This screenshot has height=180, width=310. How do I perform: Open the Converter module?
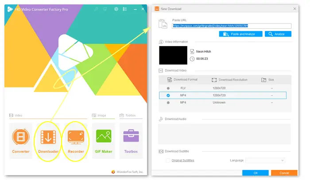coord(21,140)
